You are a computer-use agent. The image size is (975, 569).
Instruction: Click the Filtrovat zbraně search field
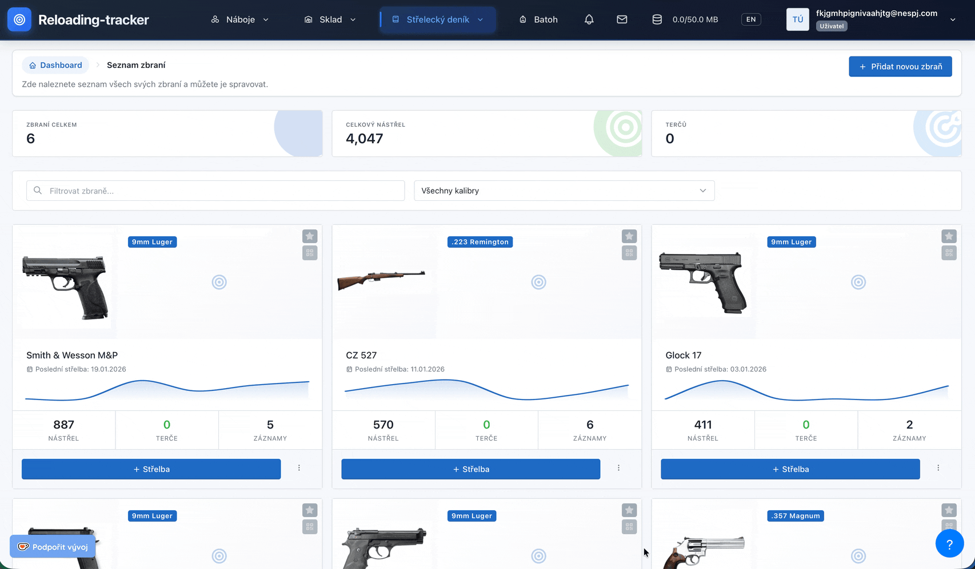(x=215, y=191)
